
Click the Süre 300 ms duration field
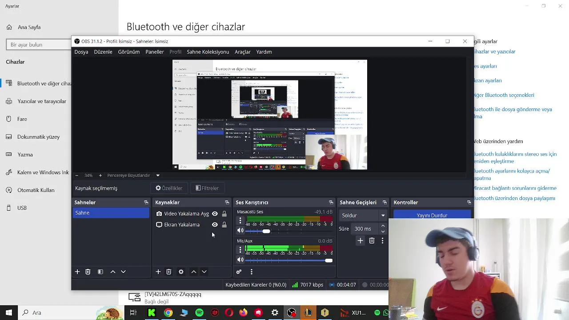[x=365, y=229]
